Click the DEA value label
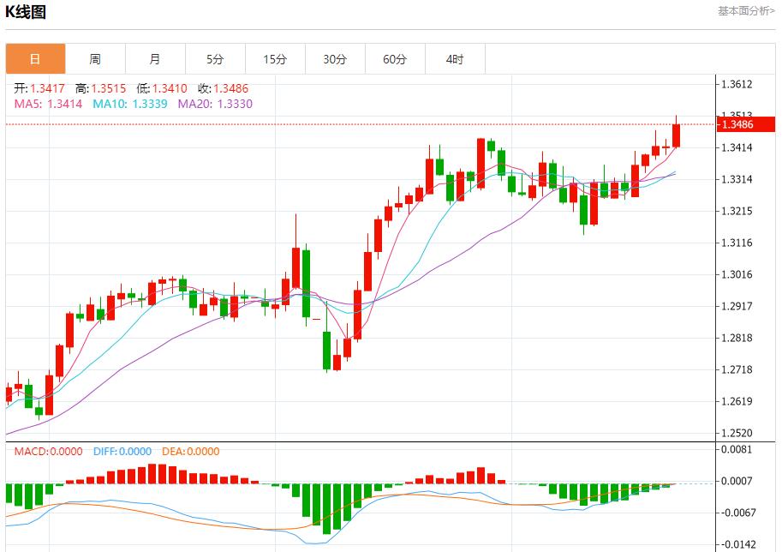This screenshot has width=782, height=552. pyautogui.click(x=190, y=452)
